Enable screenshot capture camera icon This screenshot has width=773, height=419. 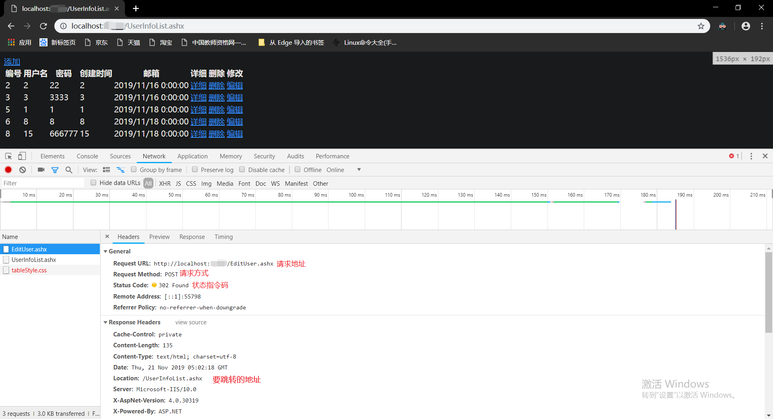point(41,170)
